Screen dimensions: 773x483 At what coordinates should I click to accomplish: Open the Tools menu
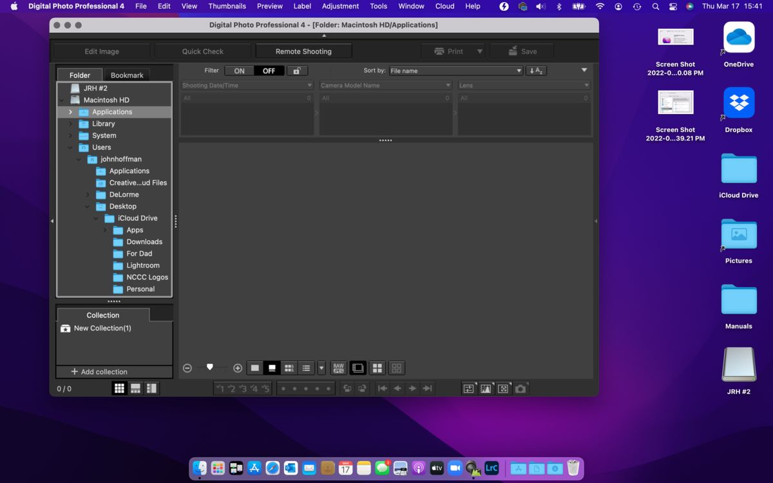[379, 6]
